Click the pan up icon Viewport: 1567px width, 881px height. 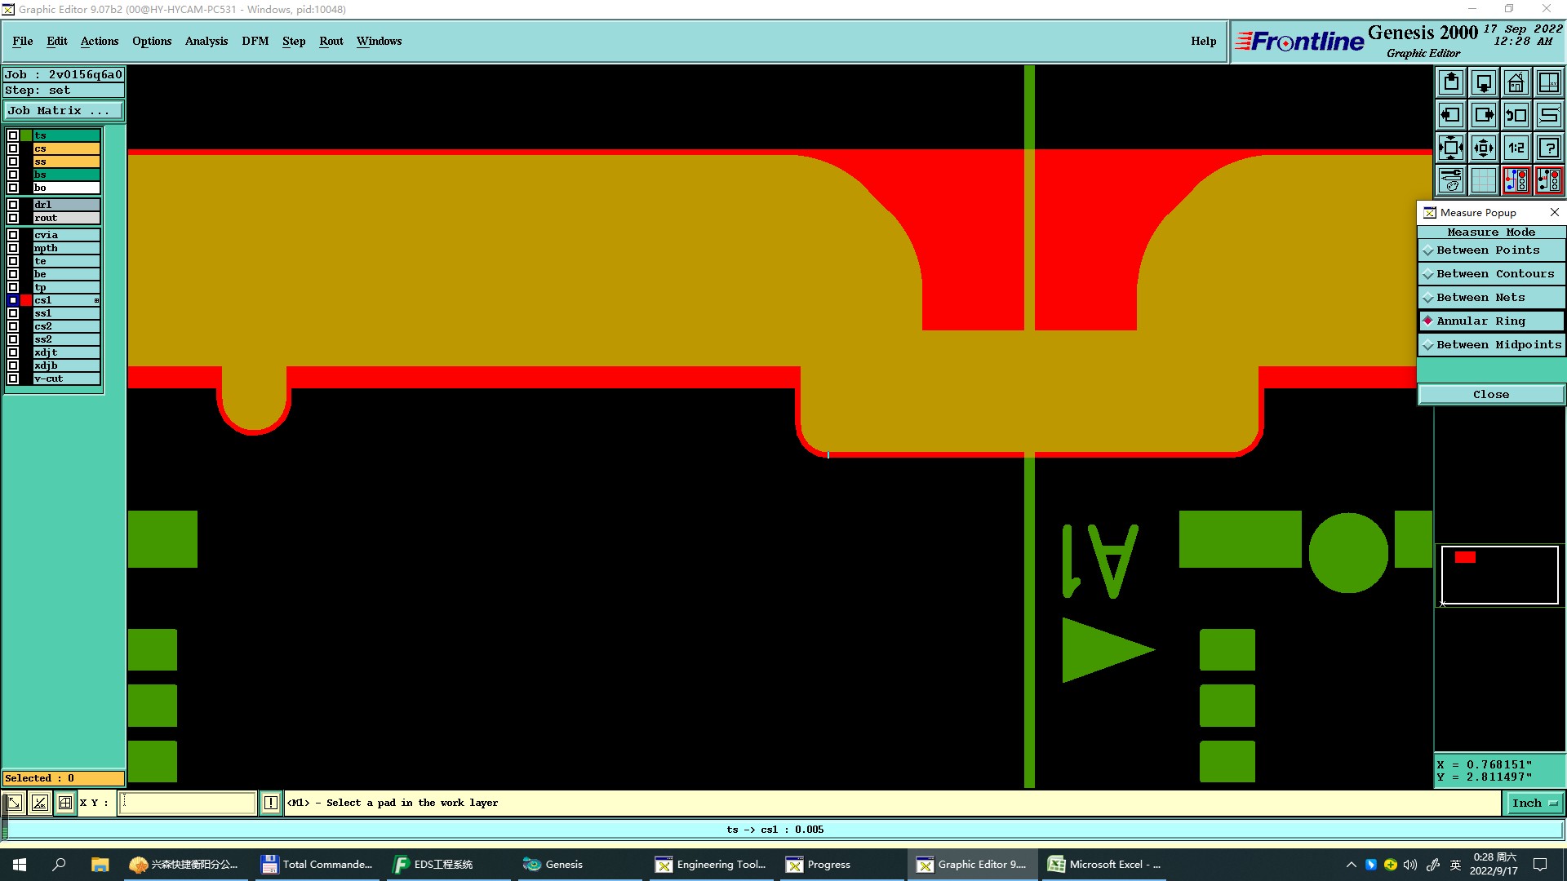[1451, 83]
